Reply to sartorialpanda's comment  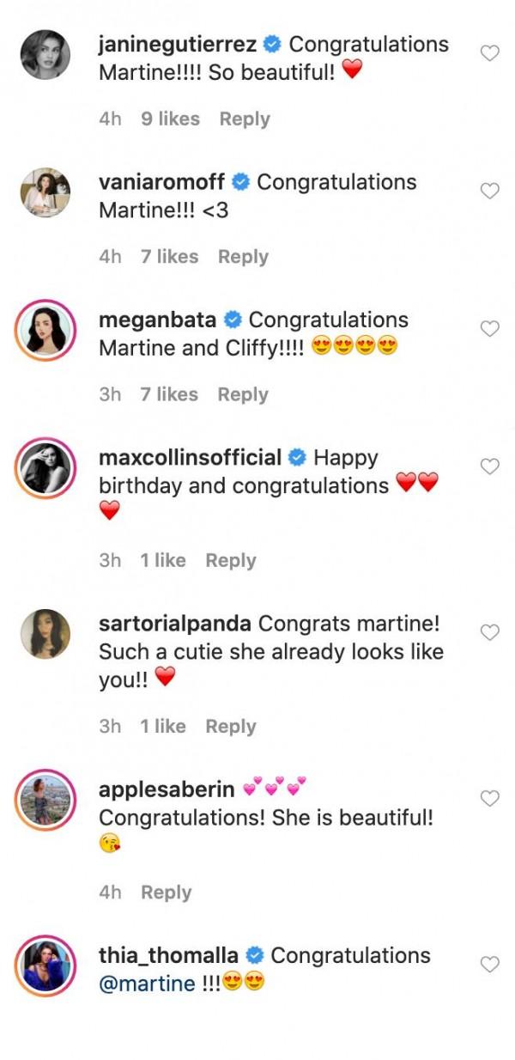[x=231, y=727]
